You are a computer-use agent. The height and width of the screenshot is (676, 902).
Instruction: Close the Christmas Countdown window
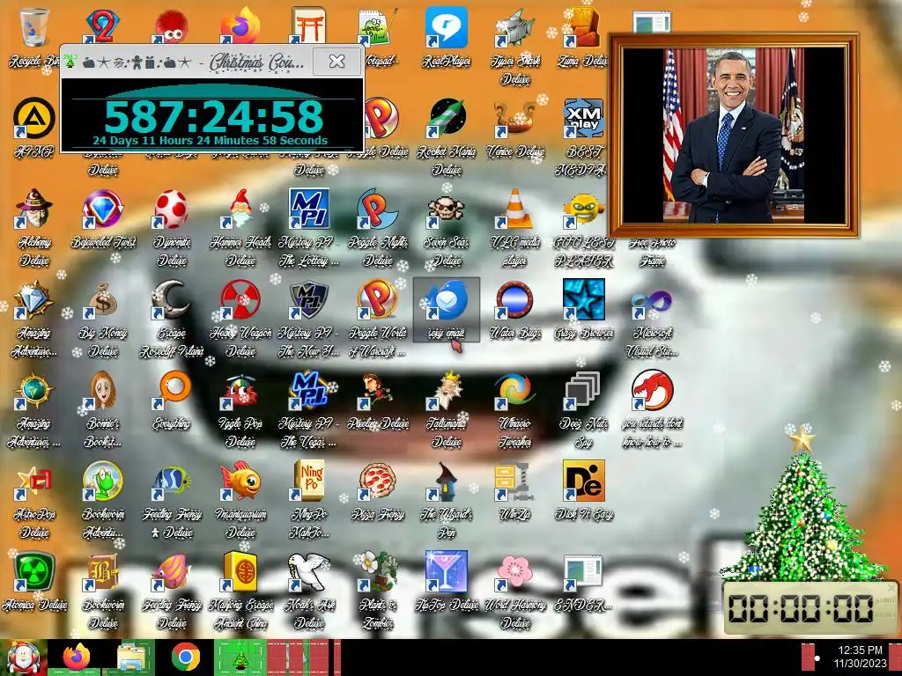[337, 61]
